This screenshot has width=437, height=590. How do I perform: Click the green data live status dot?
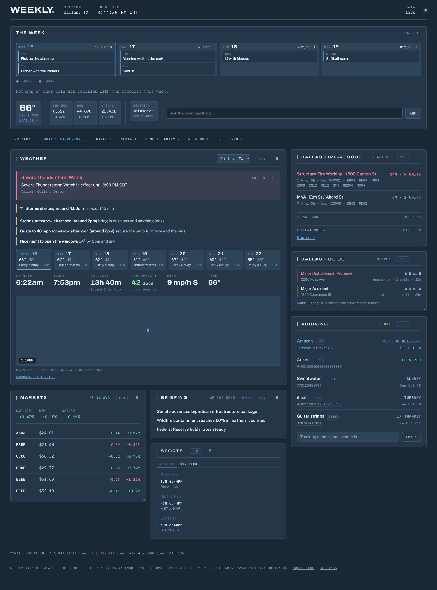(x=426, y=10)
